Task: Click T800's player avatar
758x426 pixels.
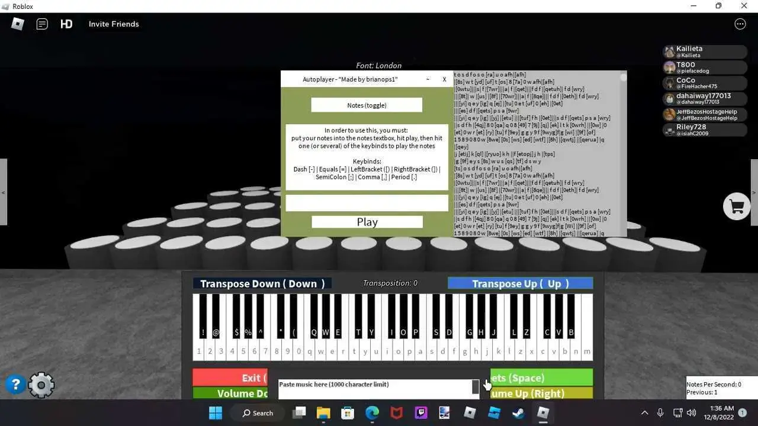Action: tap(669, 67)
